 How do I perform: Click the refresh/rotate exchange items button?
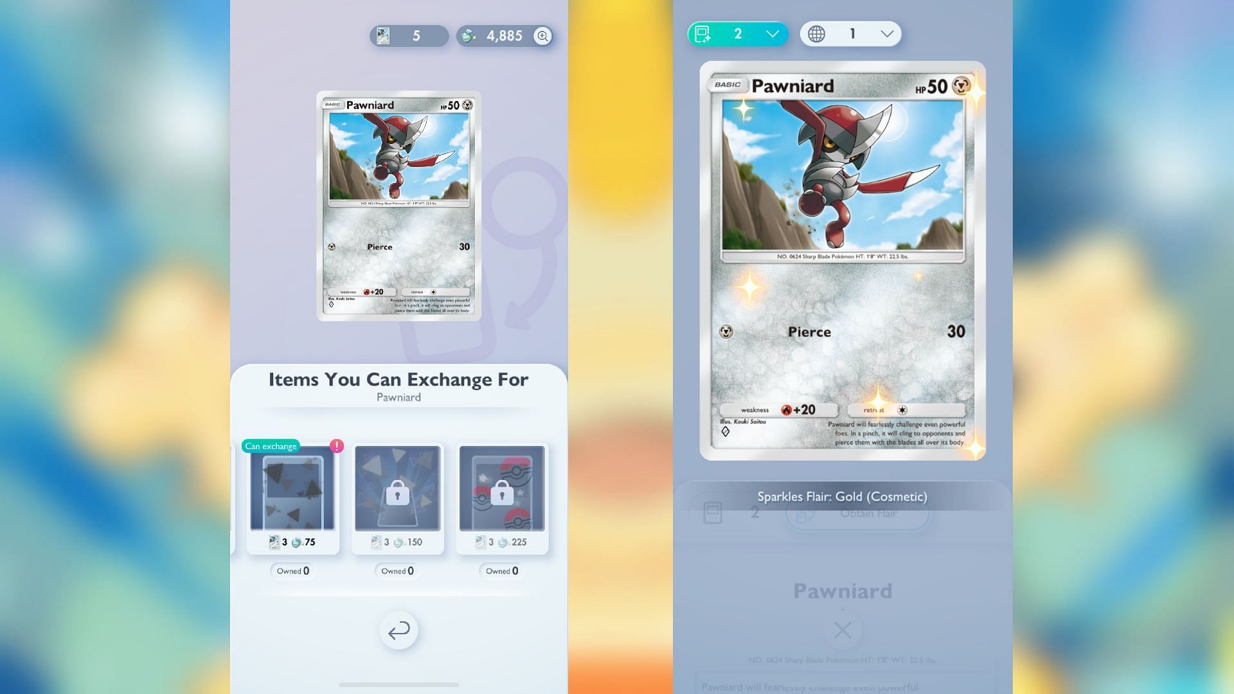(x=398, y=630)
